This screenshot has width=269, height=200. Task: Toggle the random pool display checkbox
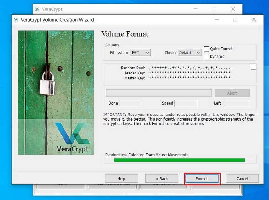[x=253, y=68]
